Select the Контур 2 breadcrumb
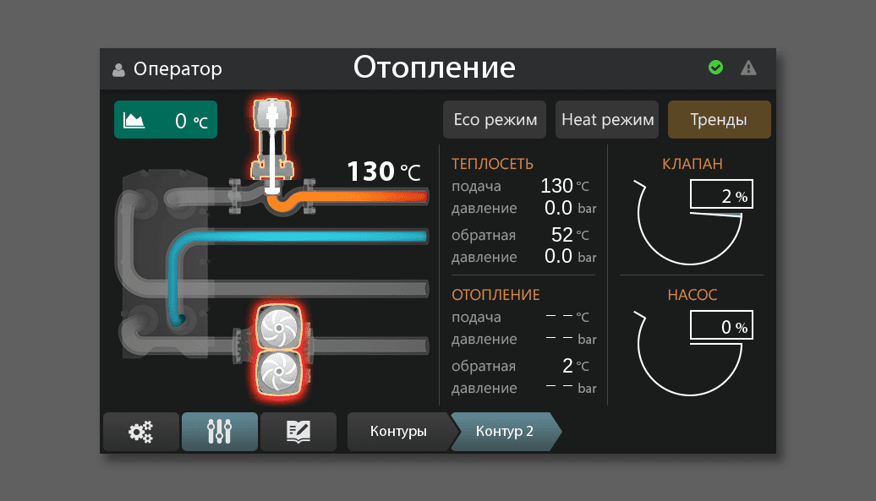The image size is (876, 501). 505,431
